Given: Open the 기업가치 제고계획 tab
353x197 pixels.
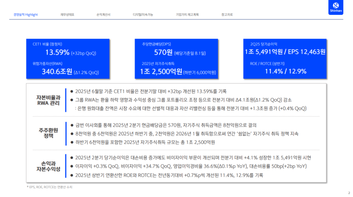Looking at the screenshot, I should pos(187,15).
